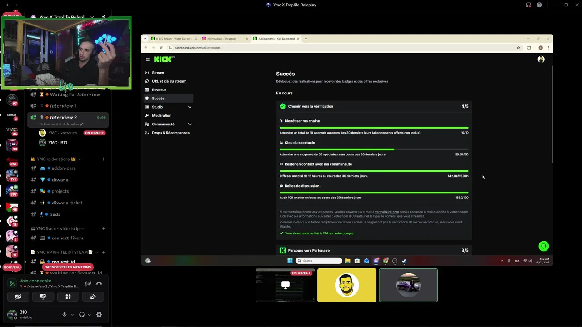Open the connect-fivem channel

point(68,238)
